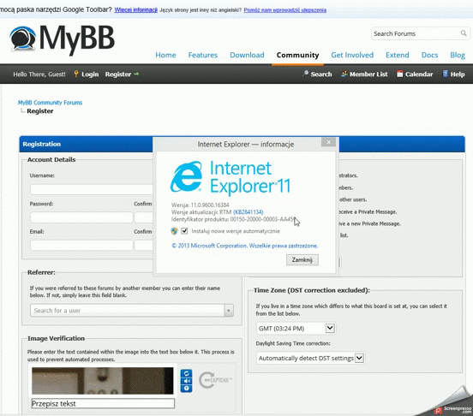The height and width of the screenshot is (416, 473).
Task: Click the shield icon beside auto-install option
Action: 174,231
